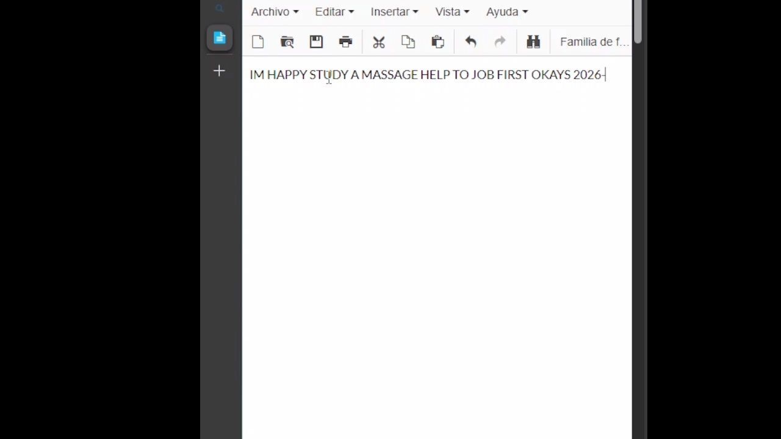Paste from clipboard using paste icon
The image size is (781, 439).
click(437, 42)
